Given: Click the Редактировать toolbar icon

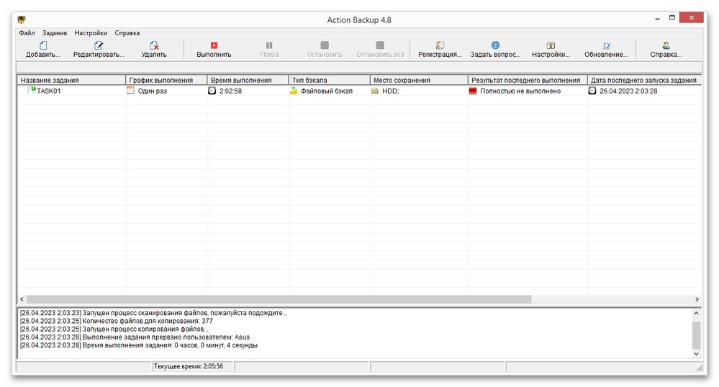Looking at the screenshot, I should (x=99, y=45).
